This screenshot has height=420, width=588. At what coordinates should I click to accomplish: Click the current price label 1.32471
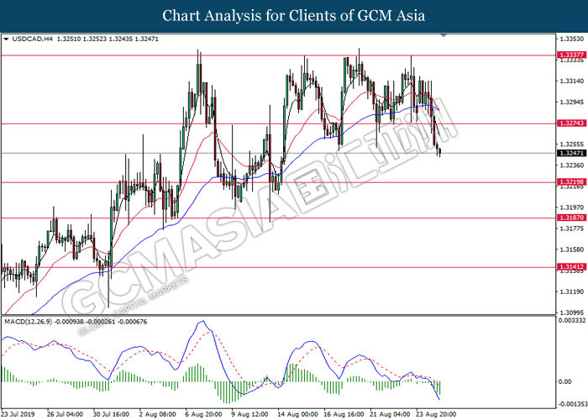(572, 153)
